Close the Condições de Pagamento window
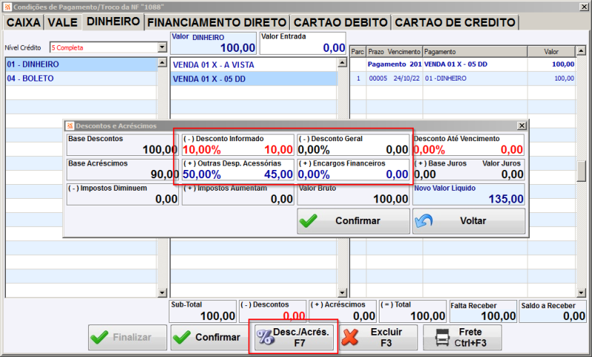Screen dimensions: 592x357 (584, 7)
